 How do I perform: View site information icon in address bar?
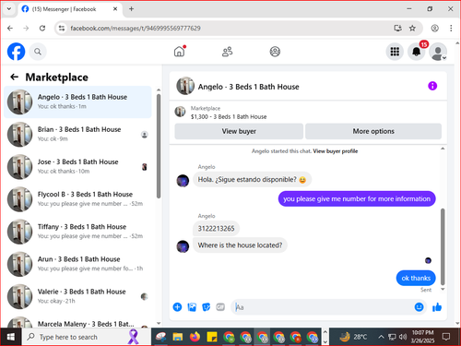pyautogui.click(x=62, y=29)
